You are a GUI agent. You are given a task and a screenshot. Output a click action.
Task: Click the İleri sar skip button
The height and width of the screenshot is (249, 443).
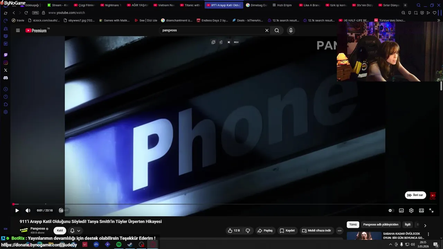pos(415,195)
